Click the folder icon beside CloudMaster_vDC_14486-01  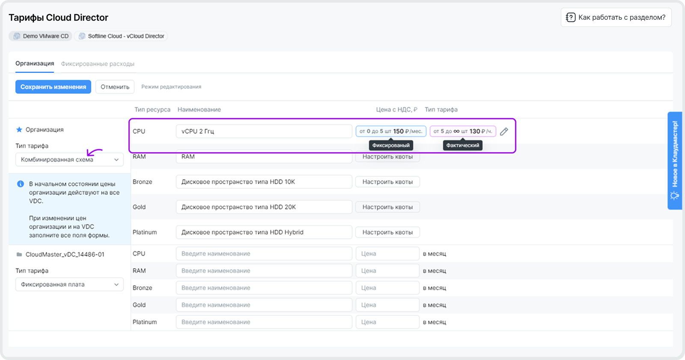19,254
